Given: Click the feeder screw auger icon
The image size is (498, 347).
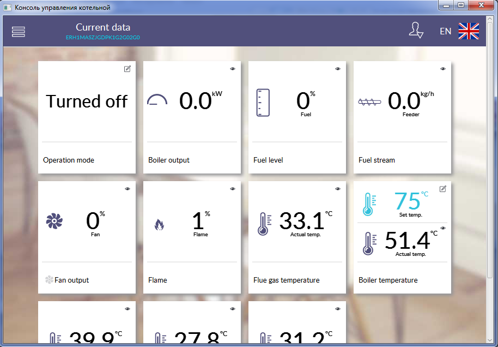Looking at the screenshot, I should [x=369, y=102].
